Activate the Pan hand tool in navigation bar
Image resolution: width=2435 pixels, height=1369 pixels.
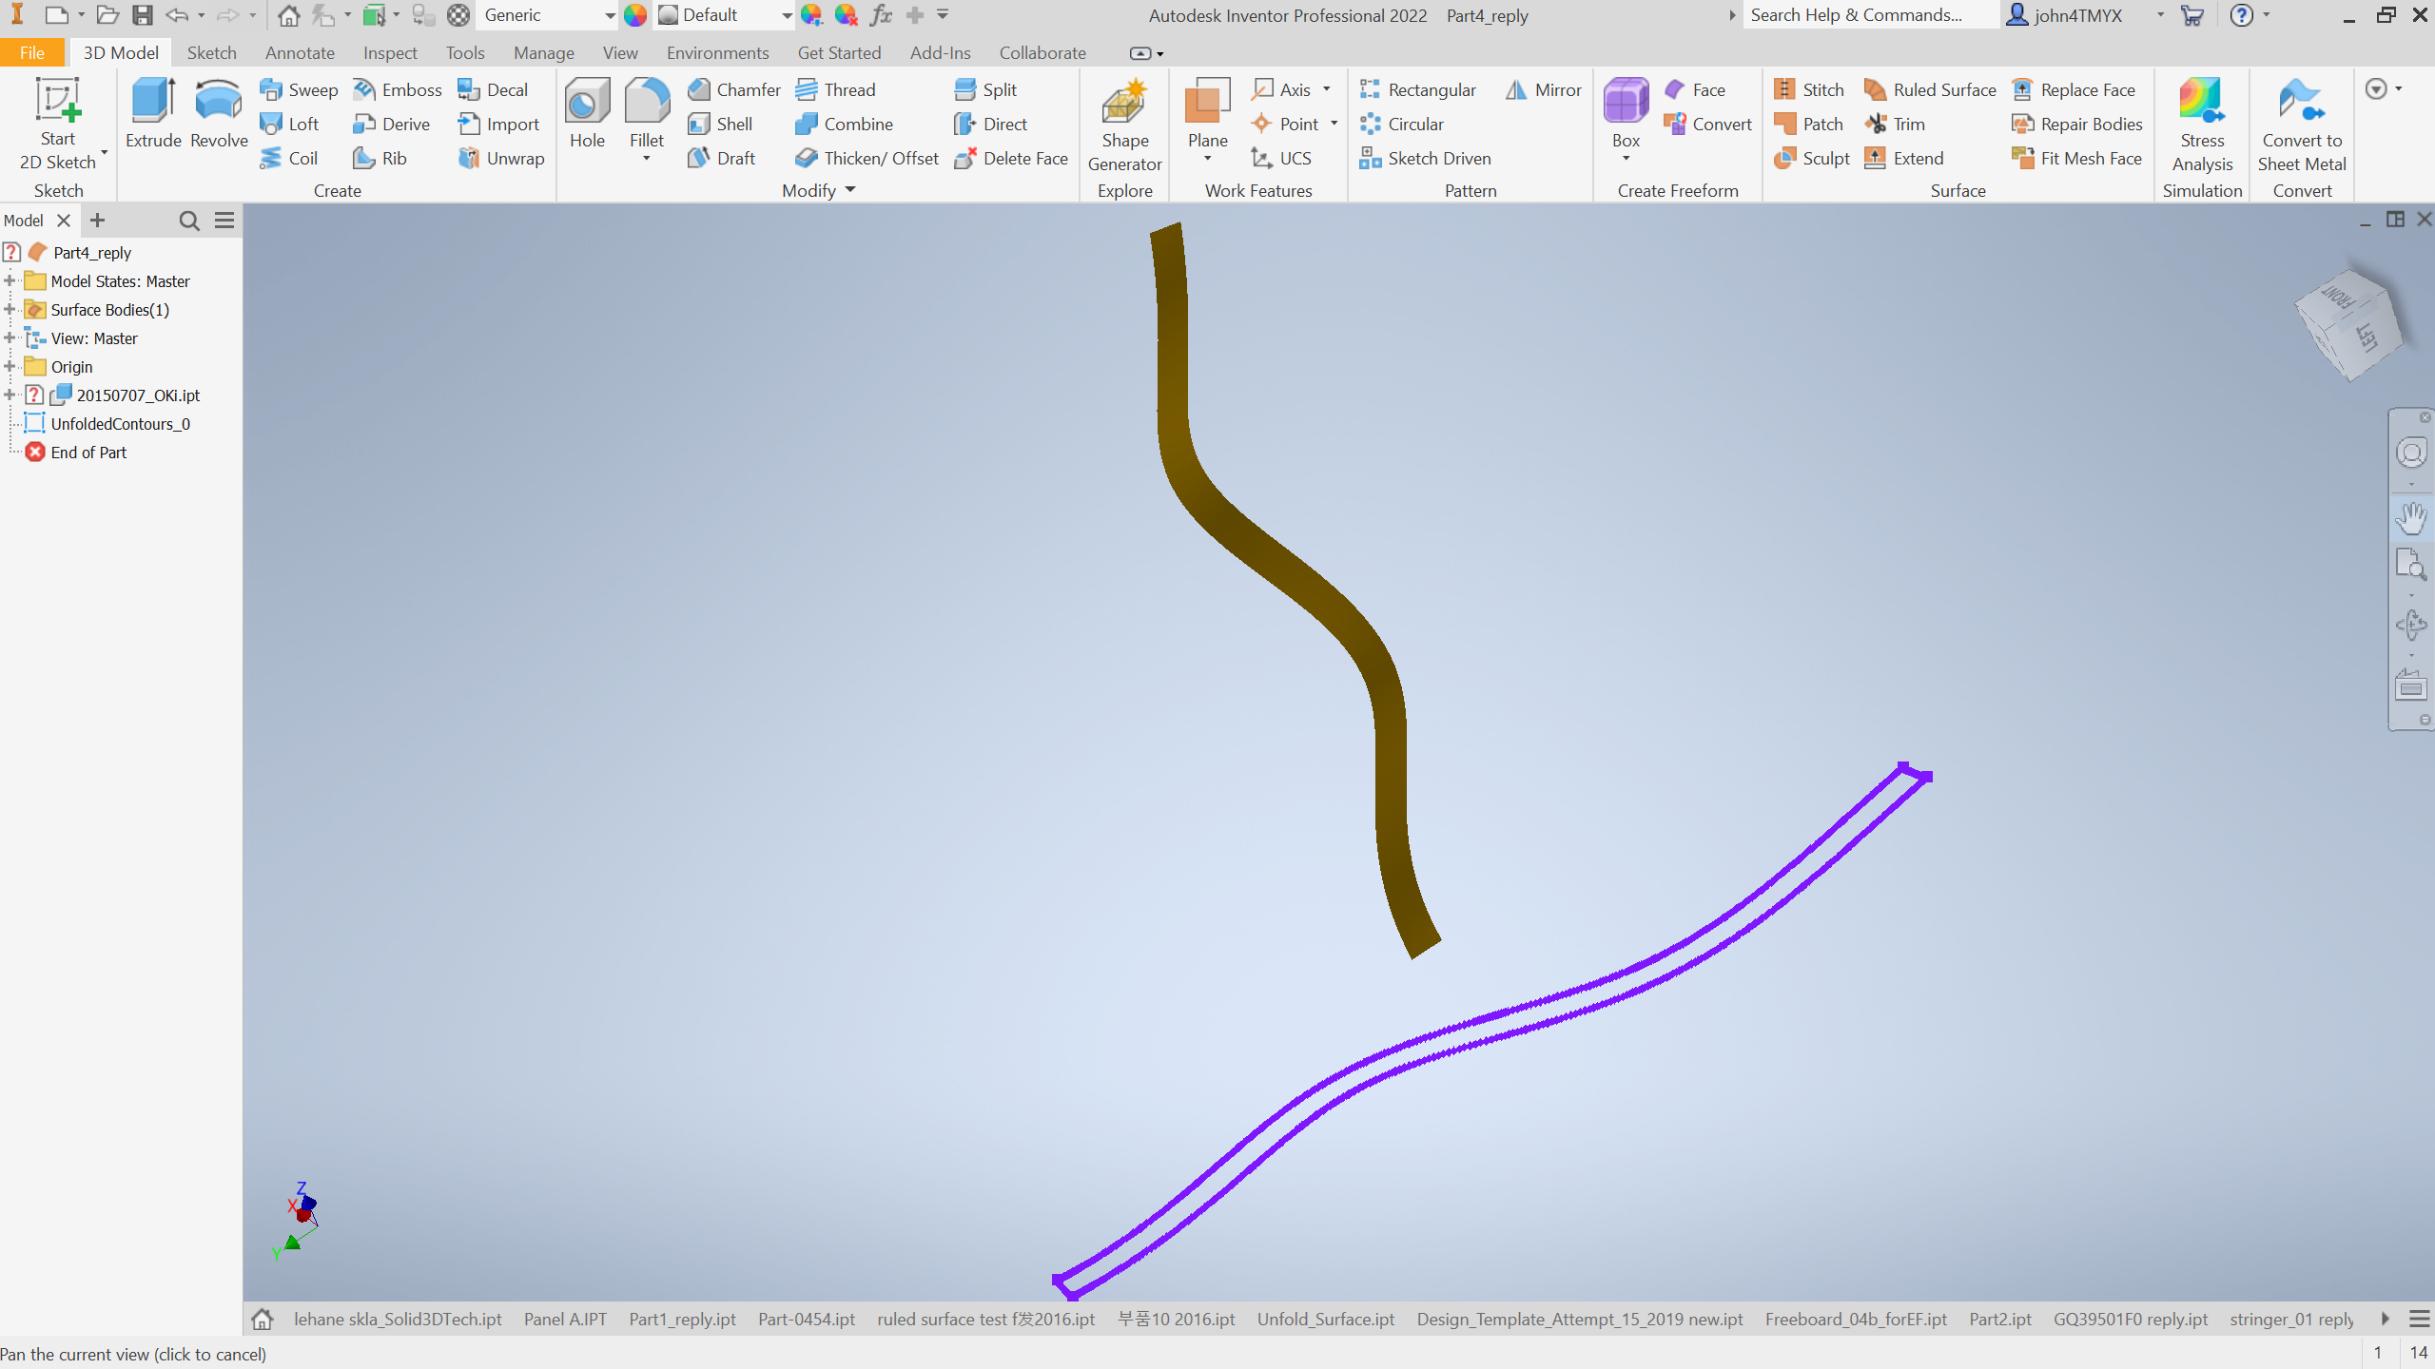(2410, 519)
